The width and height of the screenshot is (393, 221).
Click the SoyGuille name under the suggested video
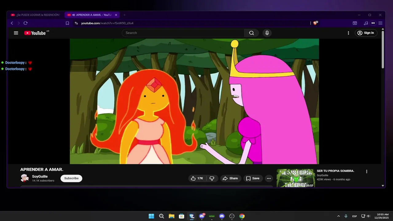pyautogui.click(x=322, y=175)
